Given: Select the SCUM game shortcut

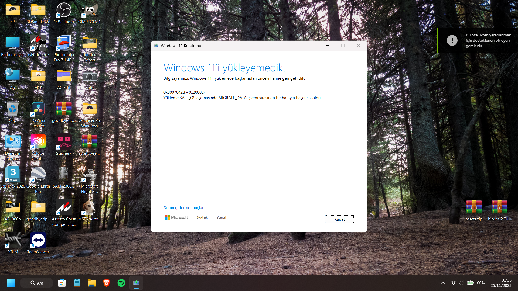Looking at the screenshot, I should (x=13, y=240).
